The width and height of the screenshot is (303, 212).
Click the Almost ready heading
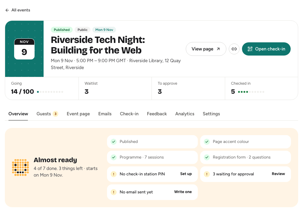point(55,160)
